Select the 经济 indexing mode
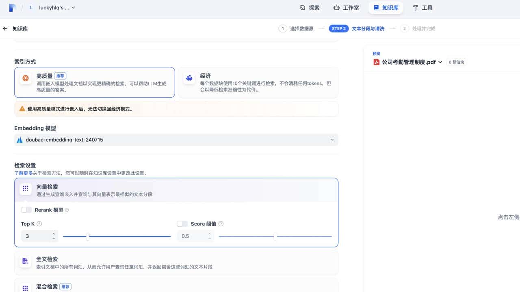The image size is (520, 292). pos(257,82)
